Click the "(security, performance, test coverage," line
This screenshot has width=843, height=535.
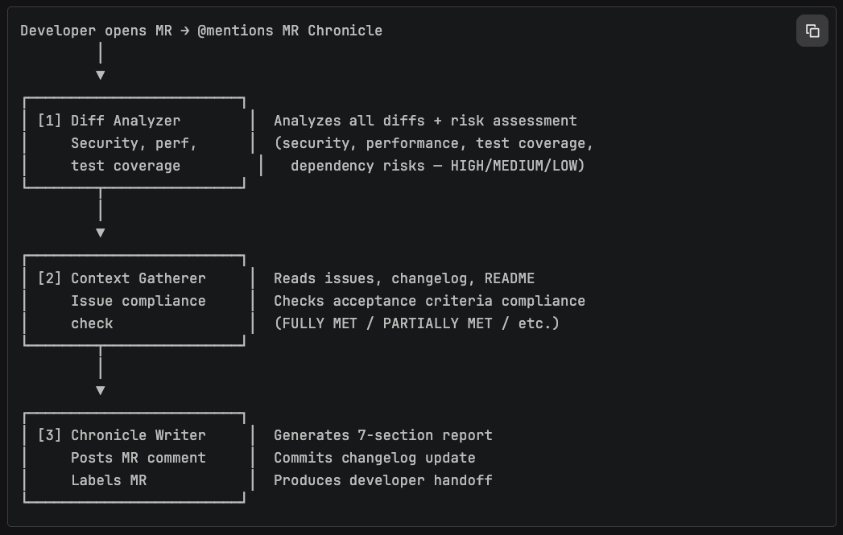click(x=433, y=143)
